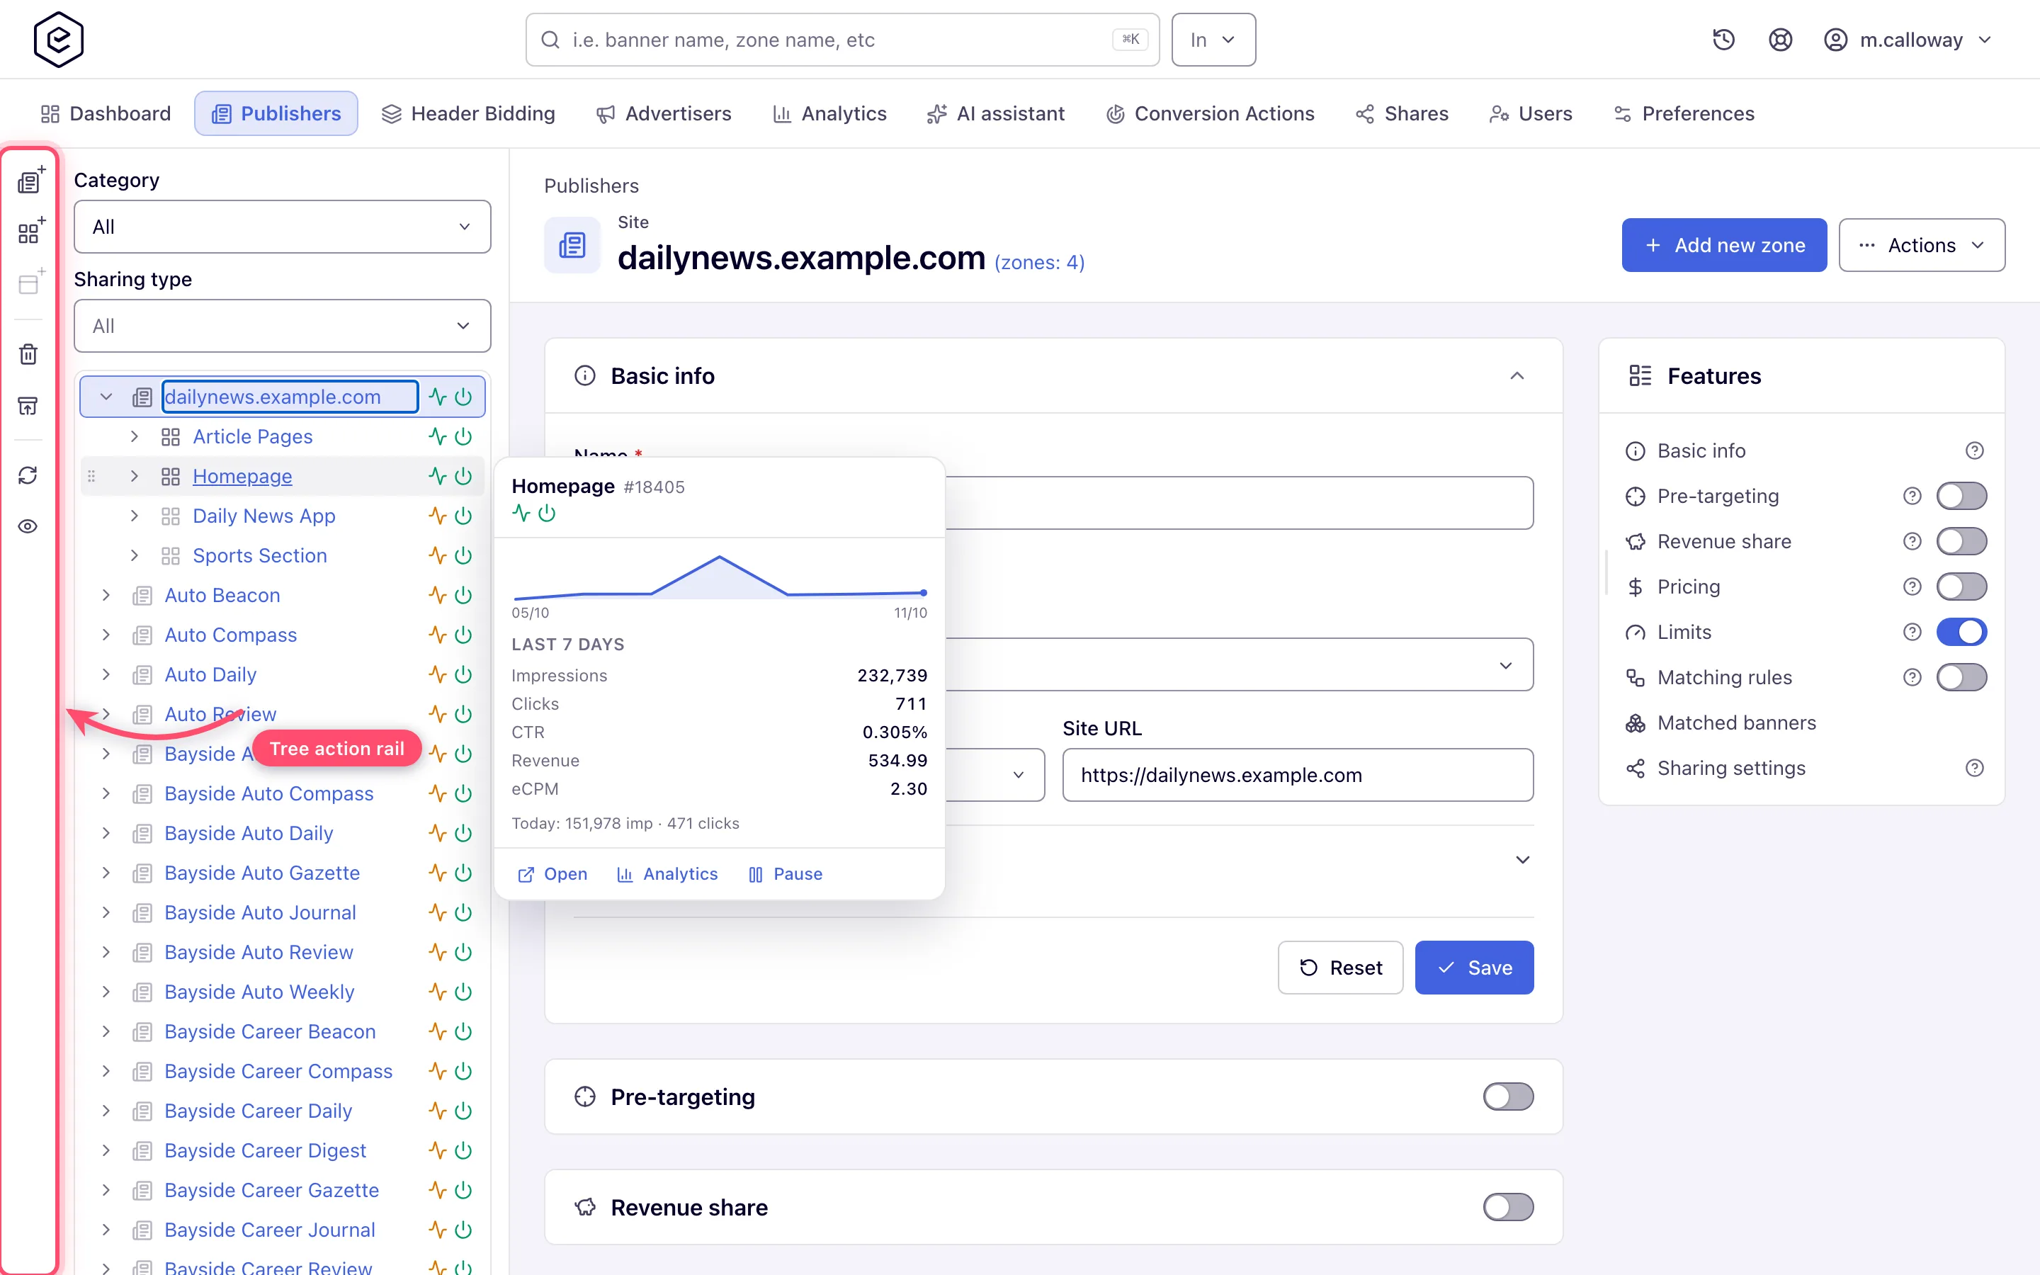2040x1275 pixels.
Task: Go to the Dashboard tab
Action: 106,114
